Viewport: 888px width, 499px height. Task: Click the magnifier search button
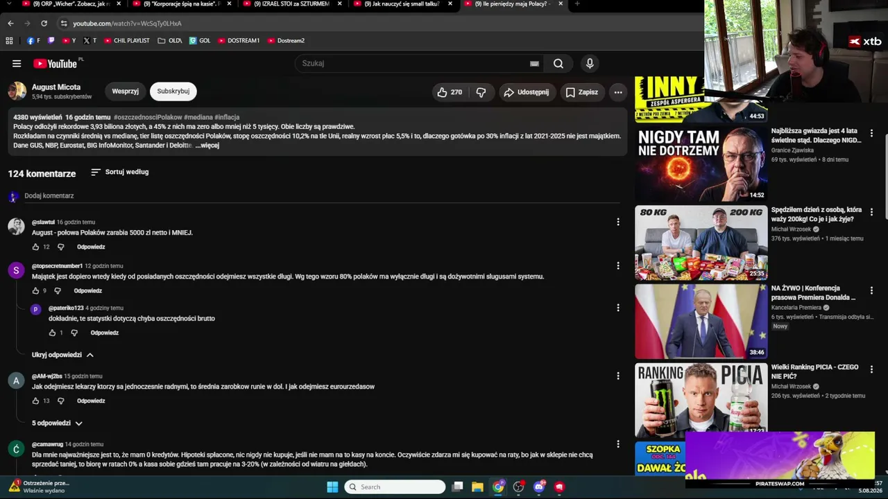(558, 64)
